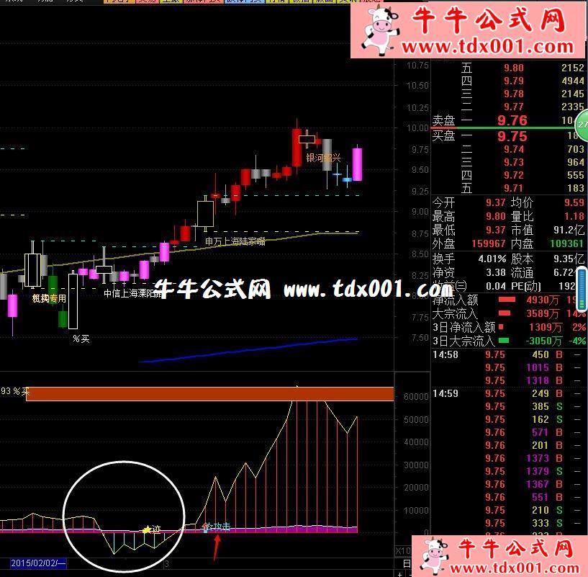Click the 今开 opening price value 9.37
Image resolution: width=588 pixels, height=577 pixels.
pyautogui.click(x=496, y=202)
